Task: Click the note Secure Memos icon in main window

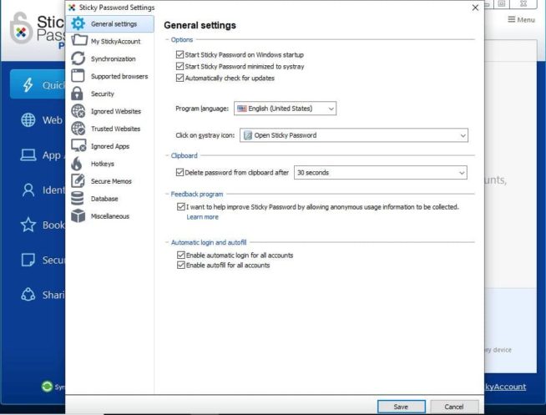Action: click(x=28, y=260)
